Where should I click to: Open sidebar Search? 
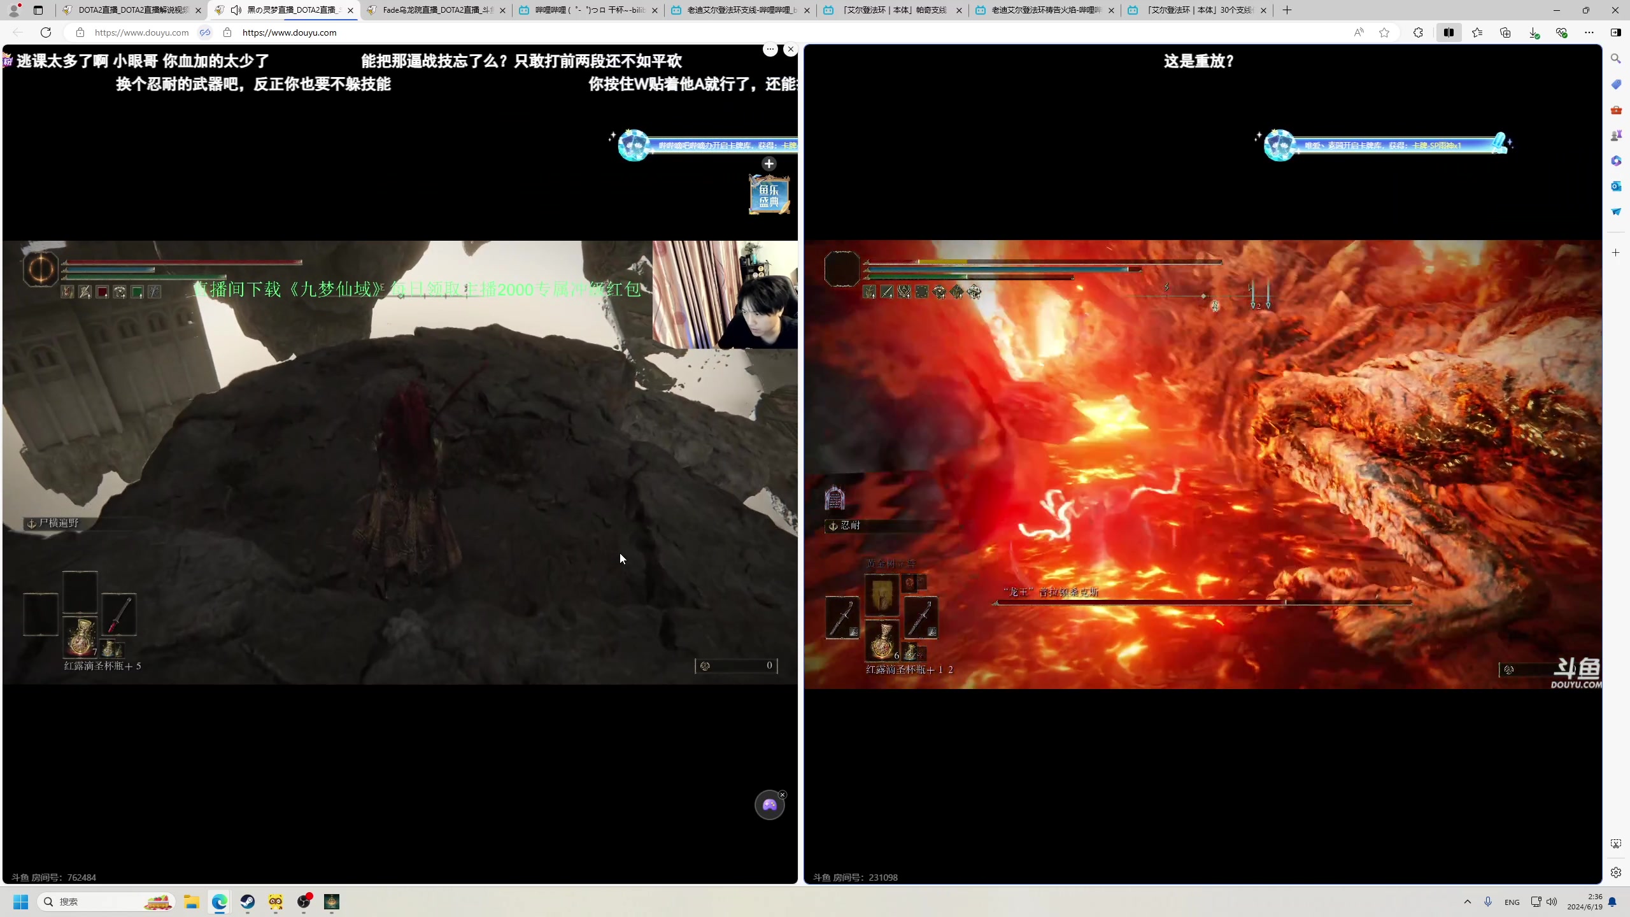pyautogui.click(x=1616, y=59)
